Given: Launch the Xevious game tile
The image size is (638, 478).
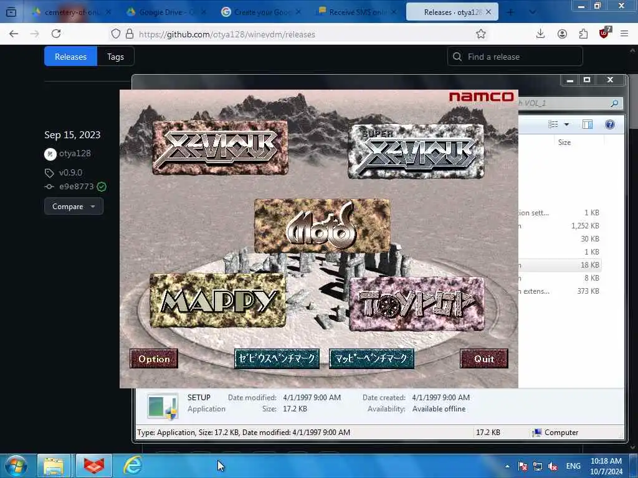Looking at the screenshot, I should [220, 147].
